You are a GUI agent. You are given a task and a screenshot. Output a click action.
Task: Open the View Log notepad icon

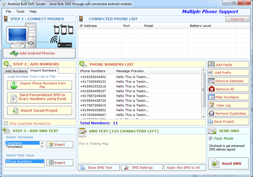click(212, 105)
